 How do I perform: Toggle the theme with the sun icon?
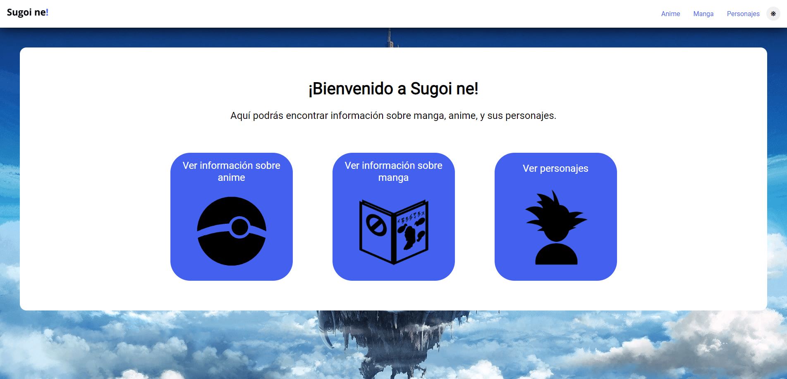click(x=773, y=14)
